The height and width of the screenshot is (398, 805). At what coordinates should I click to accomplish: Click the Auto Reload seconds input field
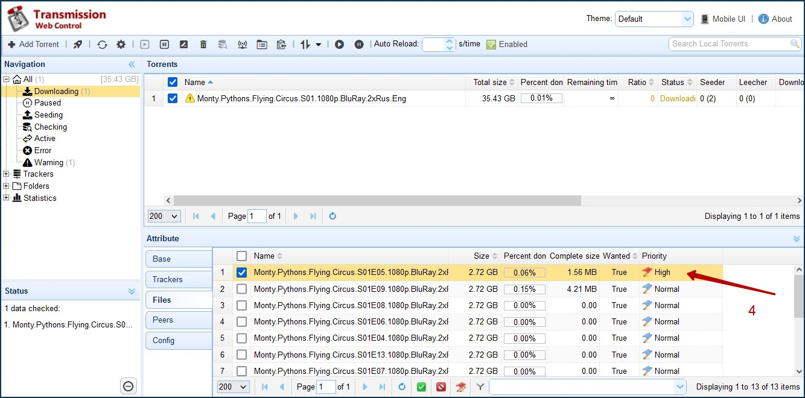[x=434, y=44]
